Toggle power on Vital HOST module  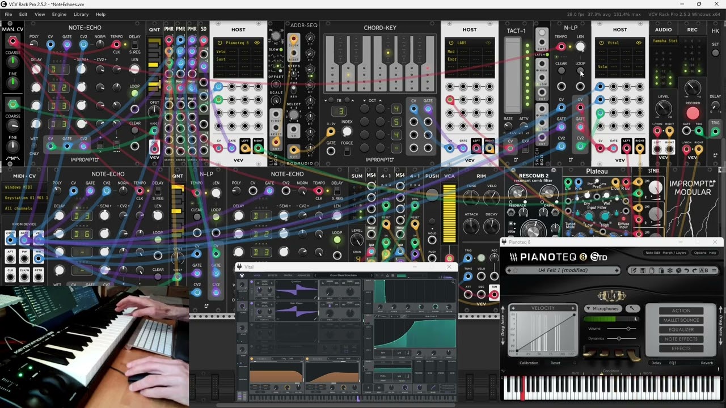(601, 43)
